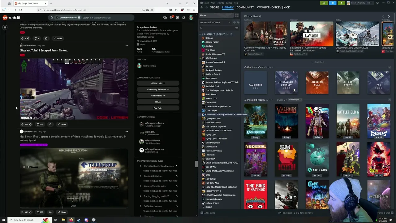Expand Related Subs dropdown
Image resolution: width=396 pixels, height=223 pixels.
click(x=158, y=95)
